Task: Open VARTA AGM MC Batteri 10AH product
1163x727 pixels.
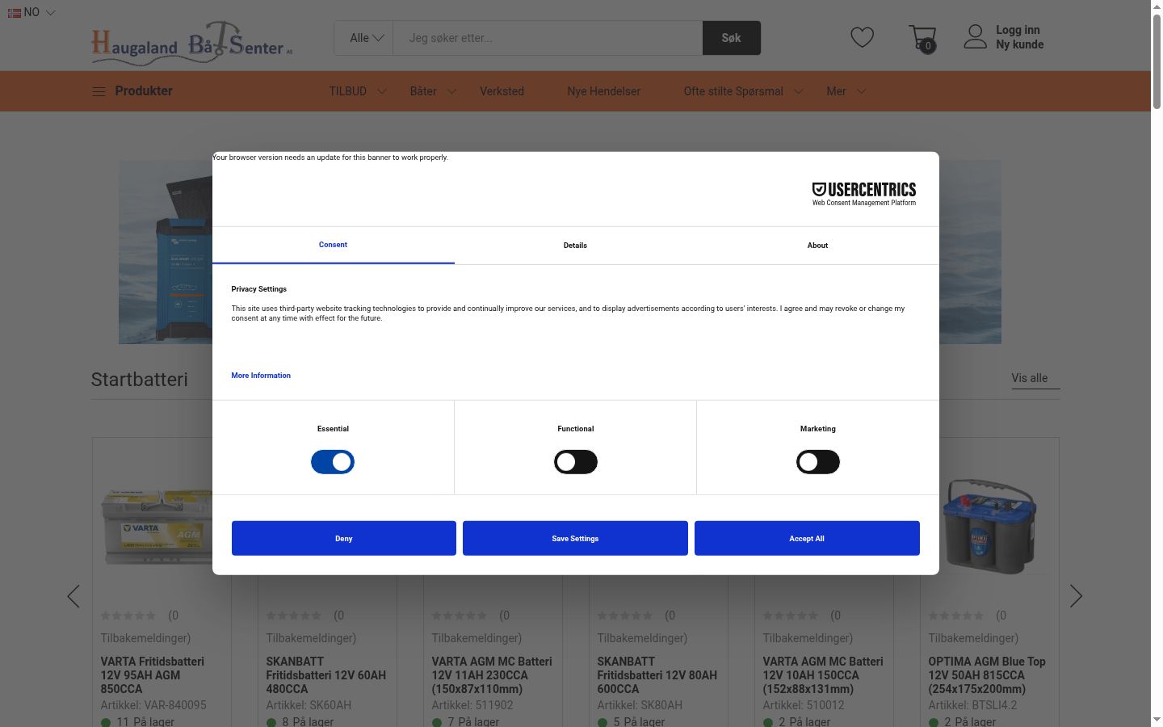Action: [x=823, y=675]
